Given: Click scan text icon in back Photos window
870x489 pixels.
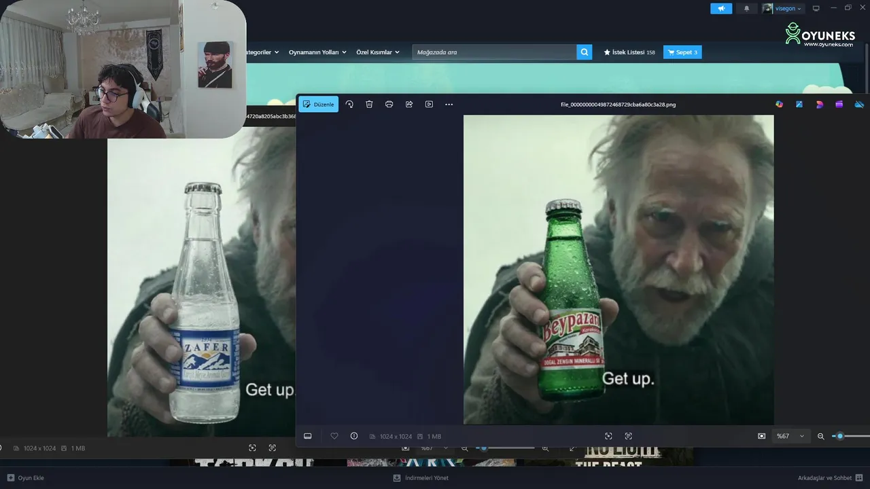Looking at the screenshot, I should click(272, 448).
